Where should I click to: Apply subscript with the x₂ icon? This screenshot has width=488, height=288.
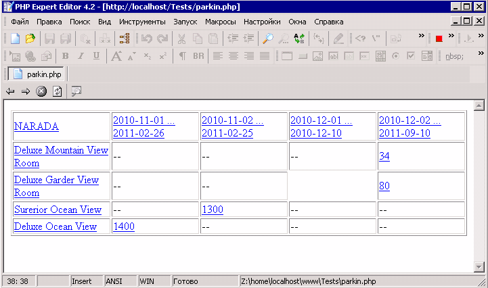coord(147,56)
